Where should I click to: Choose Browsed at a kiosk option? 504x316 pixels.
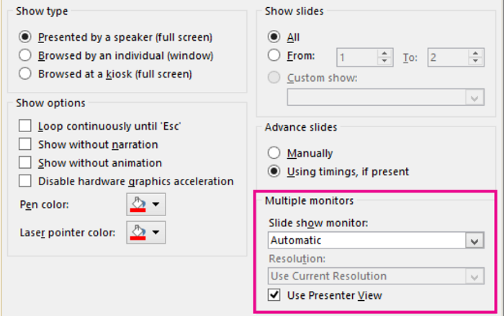click(26, 73)
